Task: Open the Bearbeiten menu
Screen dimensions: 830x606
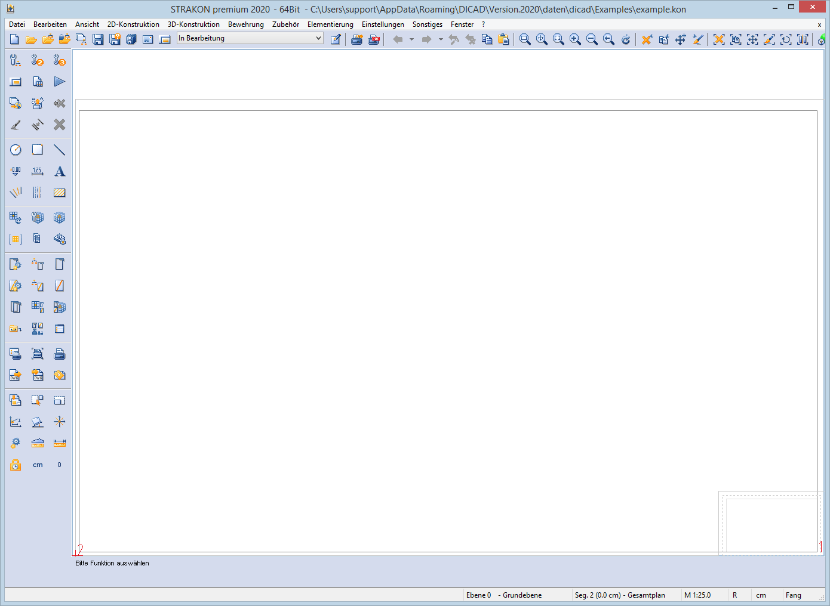Action: (50, 24)
